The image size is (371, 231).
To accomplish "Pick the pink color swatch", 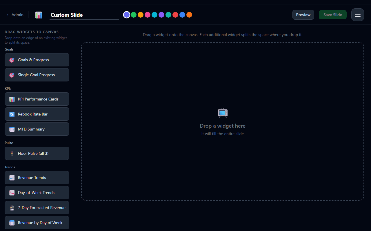I will [148, 15].
